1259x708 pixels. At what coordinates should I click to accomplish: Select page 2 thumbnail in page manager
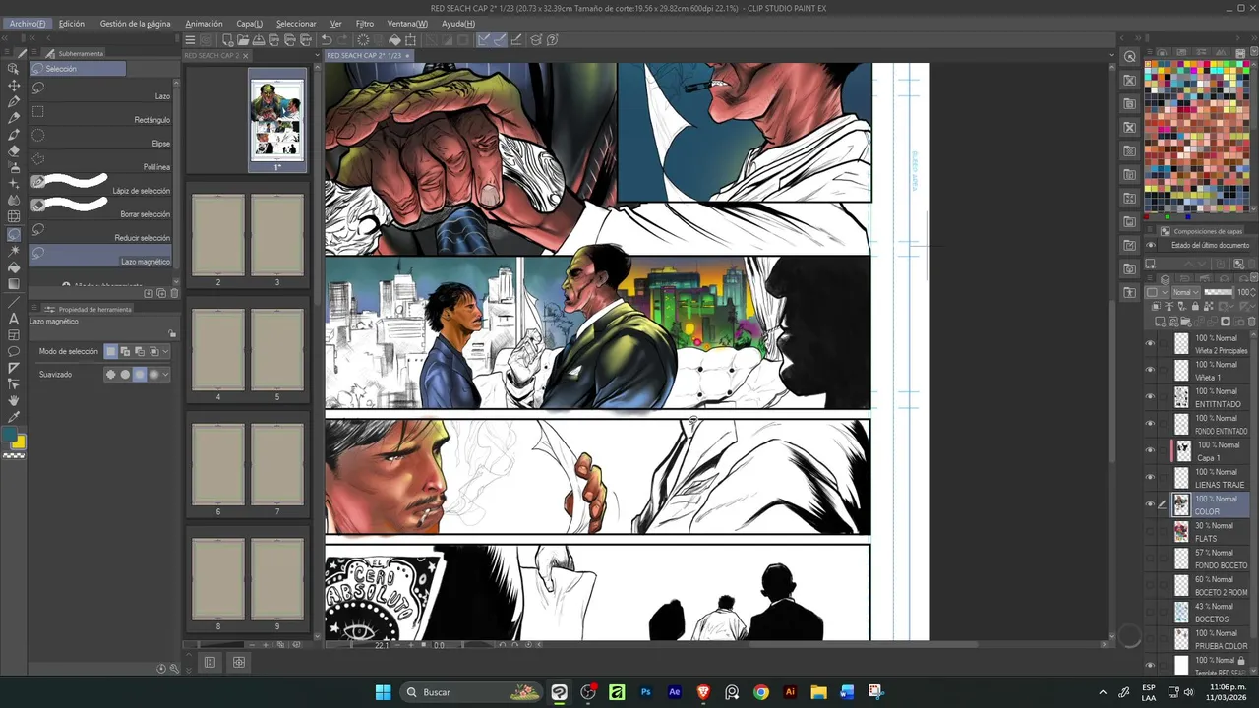pos(218,235)
